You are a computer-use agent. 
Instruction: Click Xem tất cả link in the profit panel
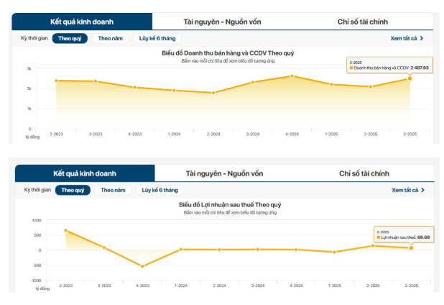[x=408, y=190]
